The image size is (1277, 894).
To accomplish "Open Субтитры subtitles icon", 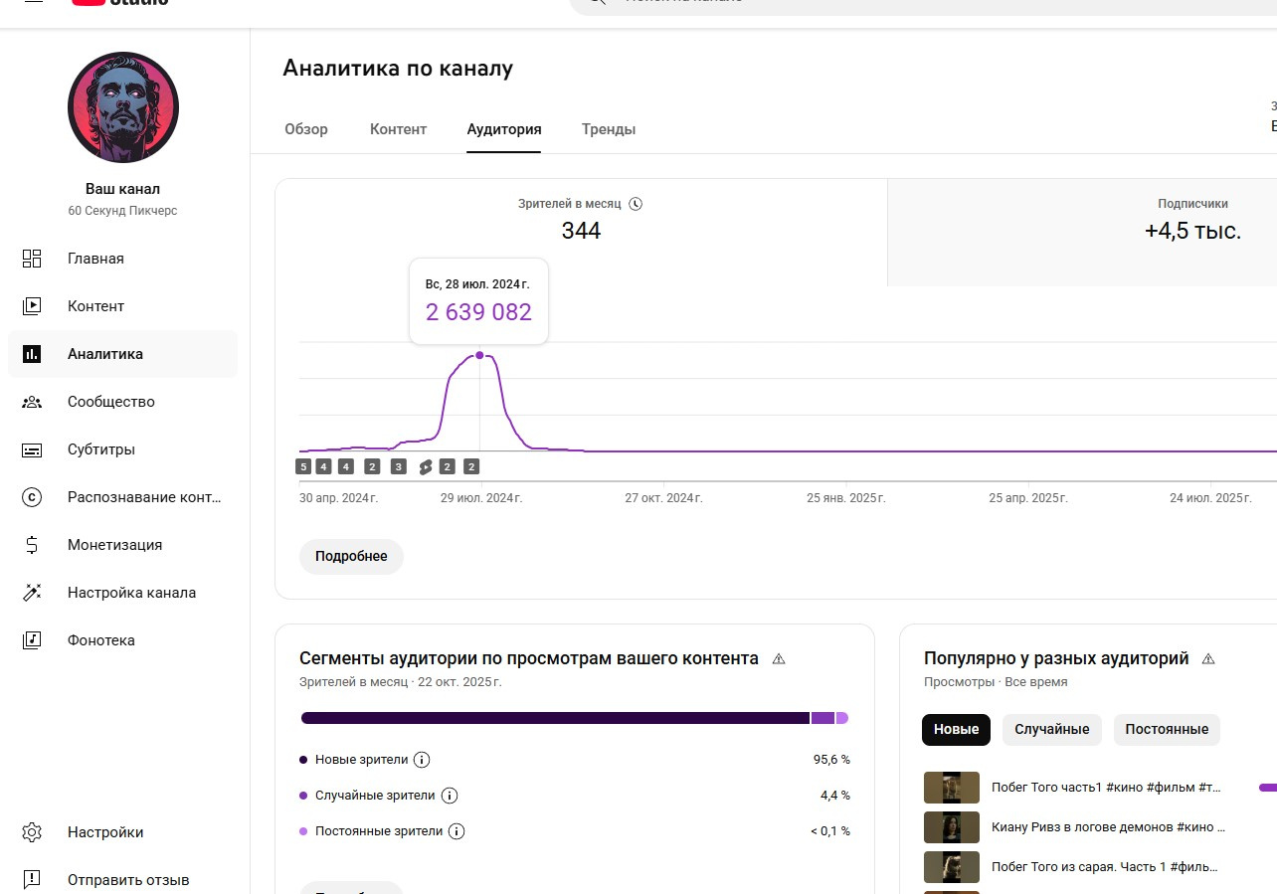I will tap(32, 449).
